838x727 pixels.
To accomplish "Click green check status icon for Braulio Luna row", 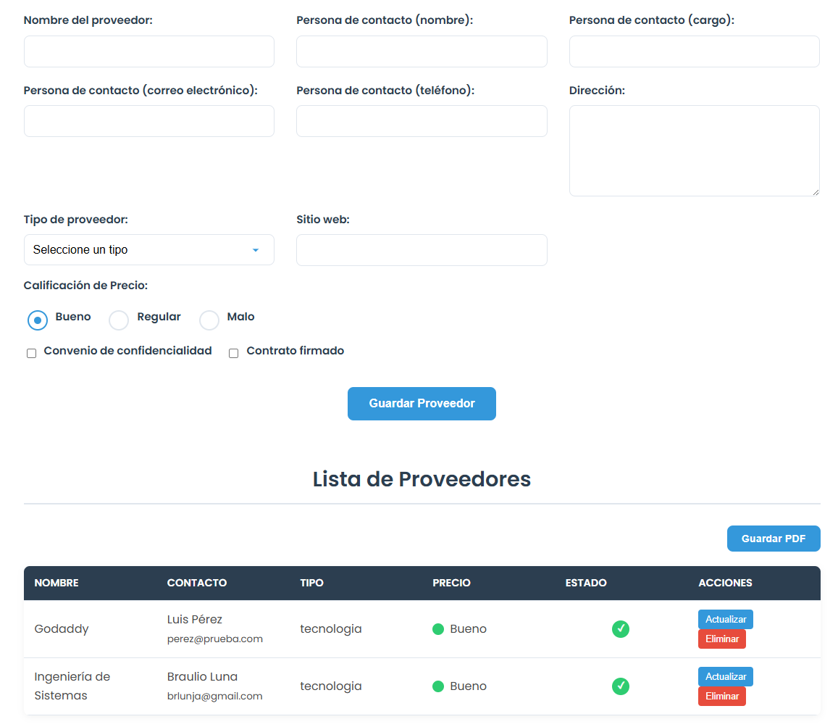I will pyautogui.click(x=621, y=686).
